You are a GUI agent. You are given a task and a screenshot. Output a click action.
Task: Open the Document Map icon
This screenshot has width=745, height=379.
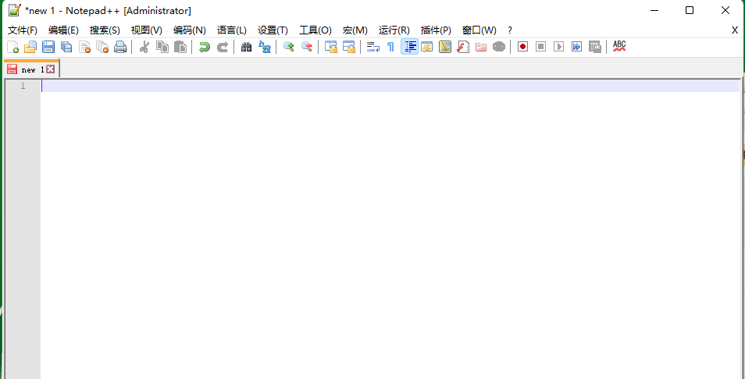pyautogui.click(x=444, y=47)
